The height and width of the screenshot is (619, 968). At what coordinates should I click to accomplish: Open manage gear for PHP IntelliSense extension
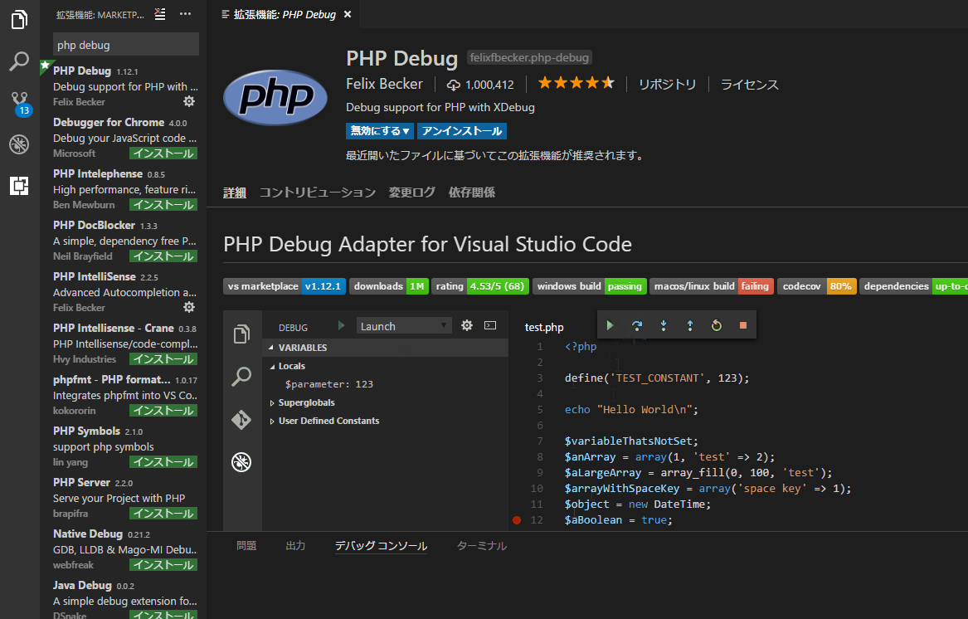189,307
